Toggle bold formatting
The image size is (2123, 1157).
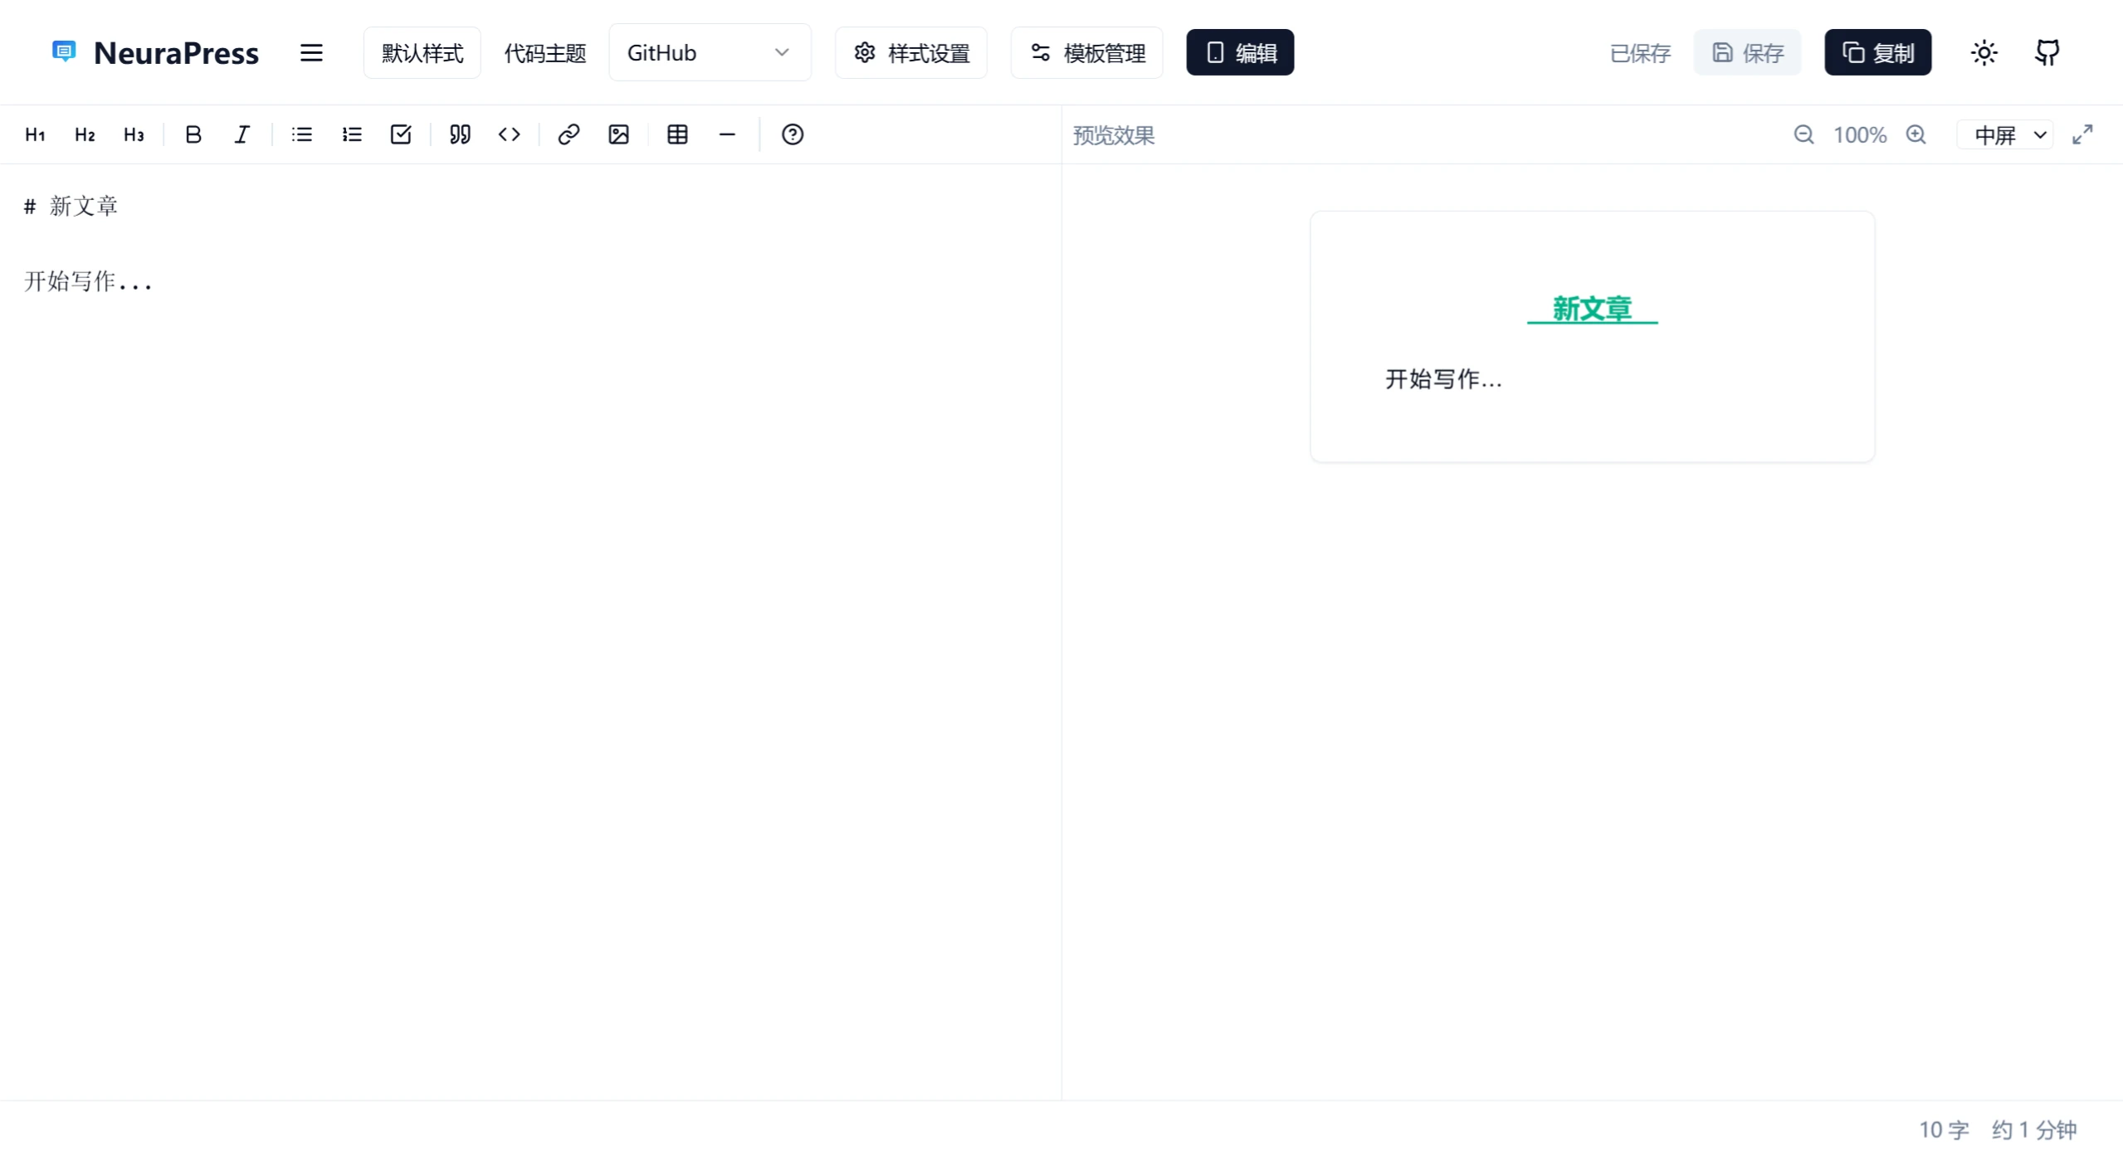(193, 134)
